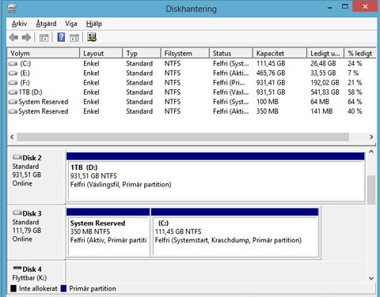
Task: Click the drive icon next to (F:)
Action: pos(13,83)
